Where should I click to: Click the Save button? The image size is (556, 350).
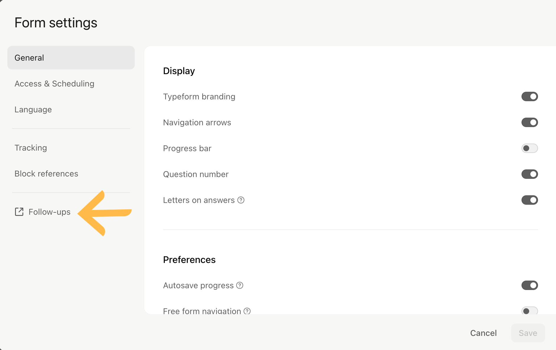(528, 333)
